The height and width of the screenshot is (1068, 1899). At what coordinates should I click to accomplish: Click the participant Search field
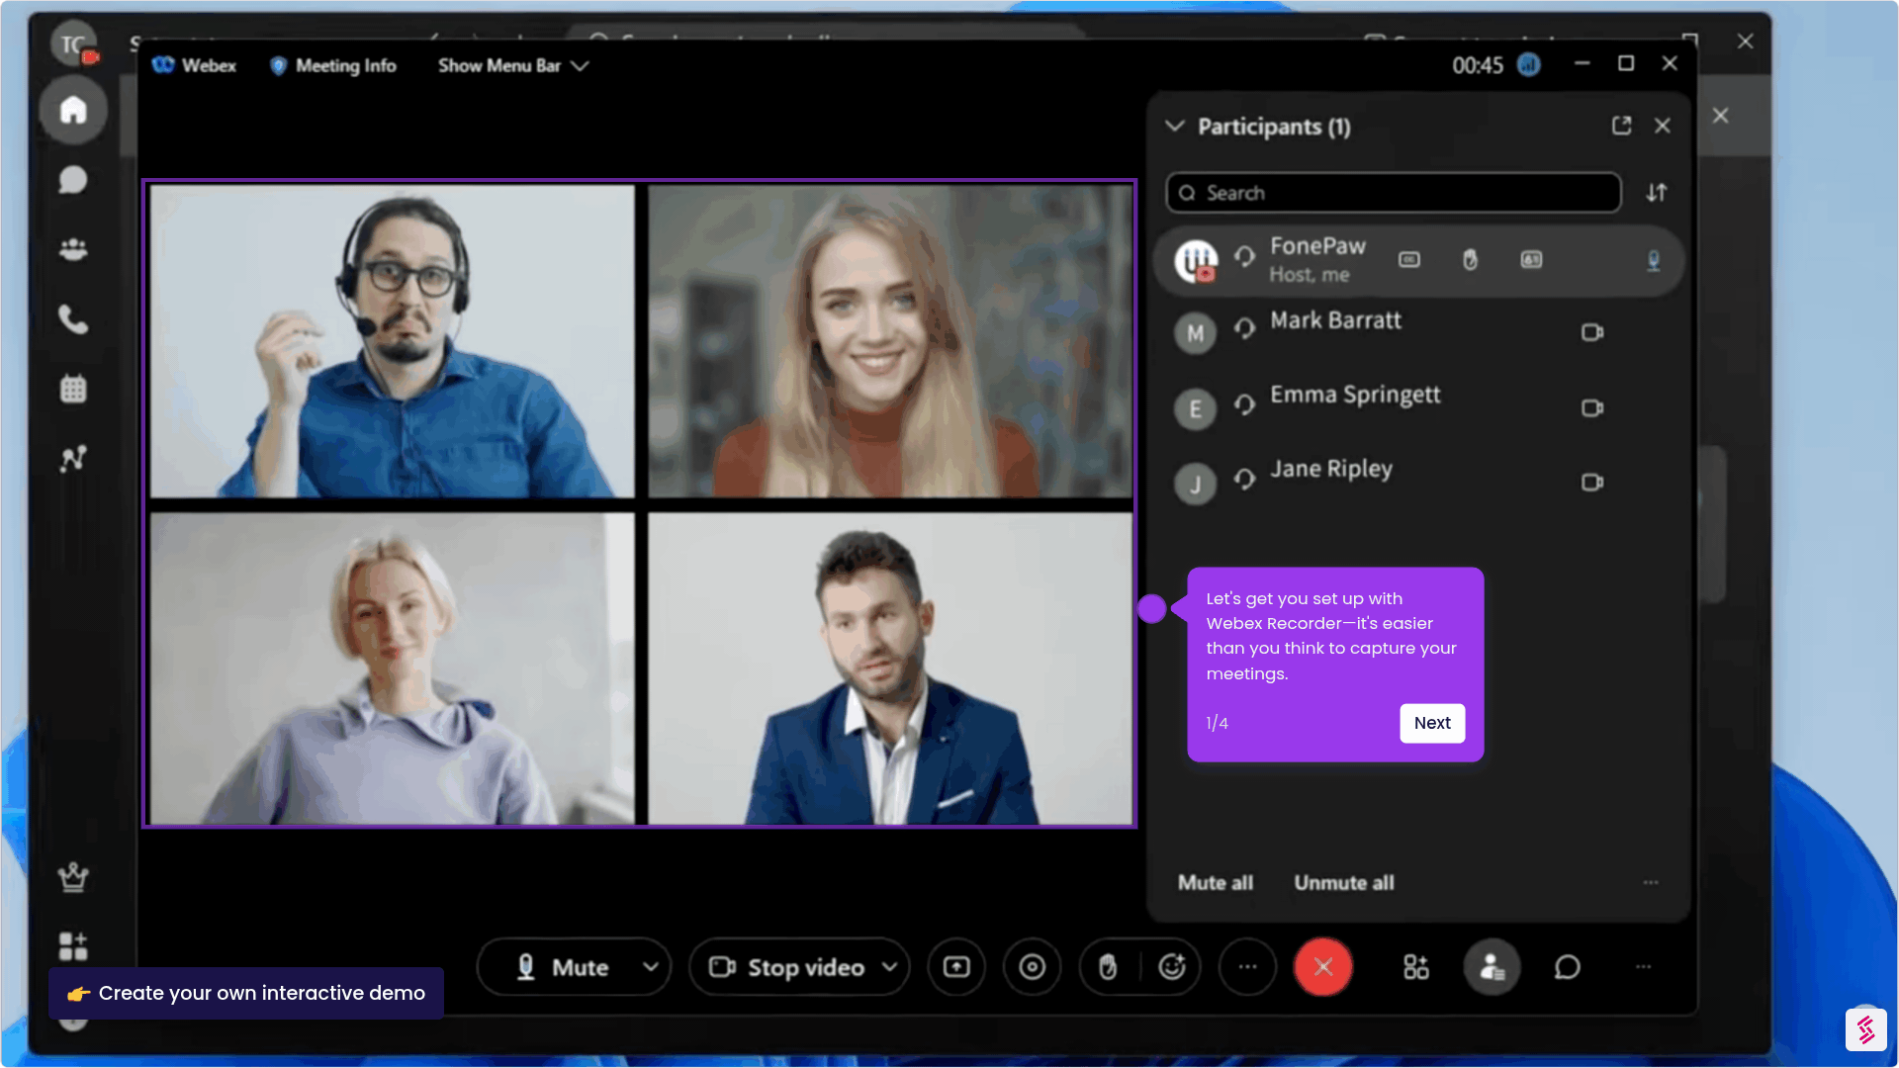point(1394,193)
